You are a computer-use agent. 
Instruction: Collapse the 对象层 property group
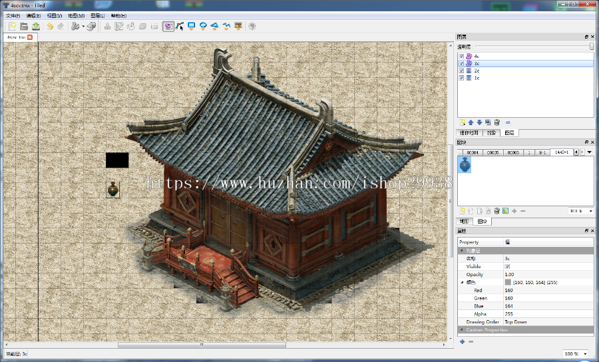461,250
